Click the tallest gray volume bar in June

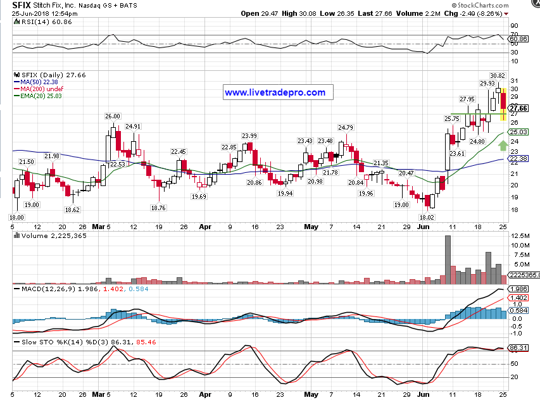pos(448,259)
